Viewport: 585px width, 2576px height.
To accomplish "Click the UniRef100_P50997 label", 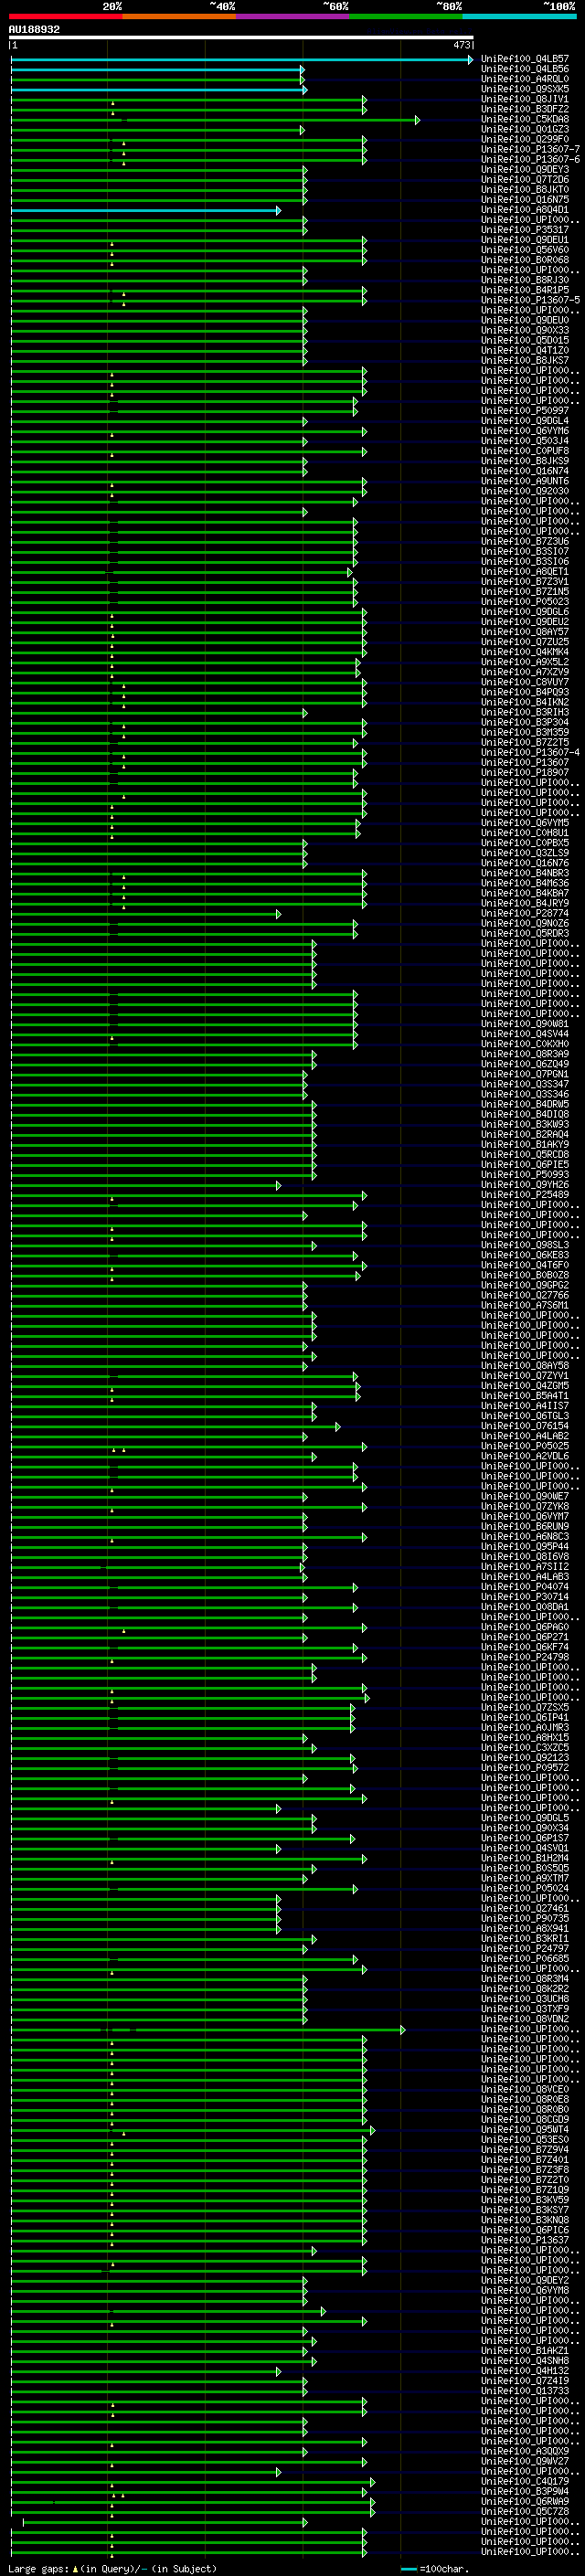I will [525, 411].
